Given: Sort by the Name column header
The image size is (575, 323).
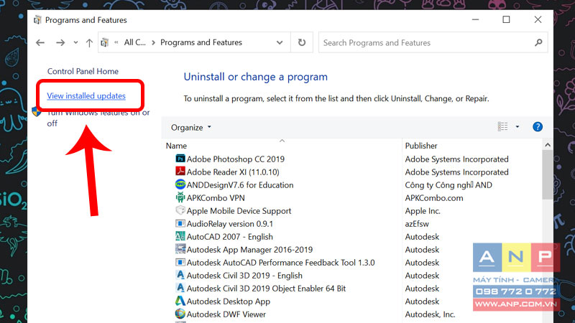Looking at the screenshot, I should pyautogui.click(x=176, y=146).
